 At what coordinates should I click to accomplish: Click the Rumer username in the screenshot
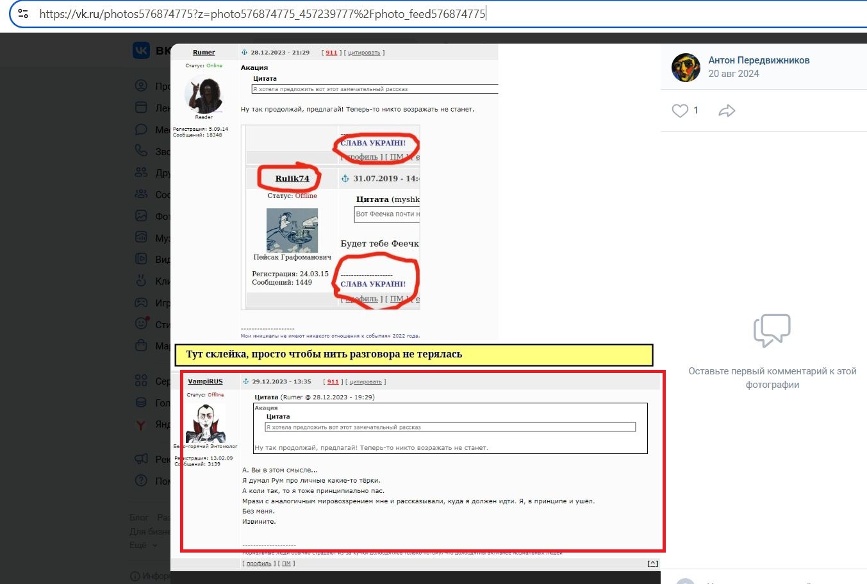click(204, 53)
